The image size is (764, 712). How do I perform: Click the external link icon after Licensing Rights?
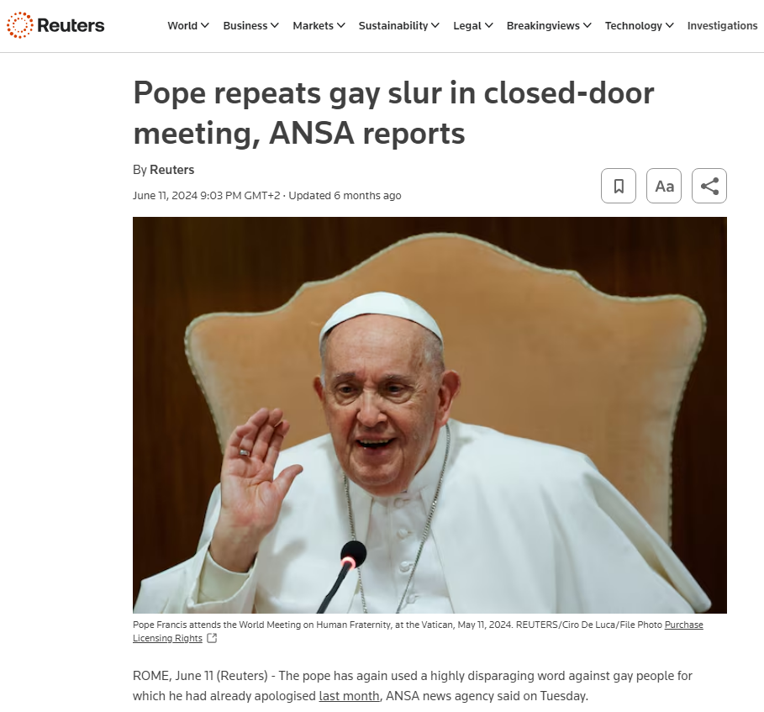(212, 638)
